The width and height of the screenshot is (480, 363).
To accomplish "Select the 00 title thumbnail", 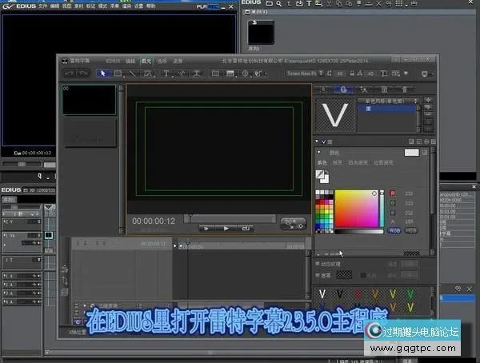I will point(89,99).
